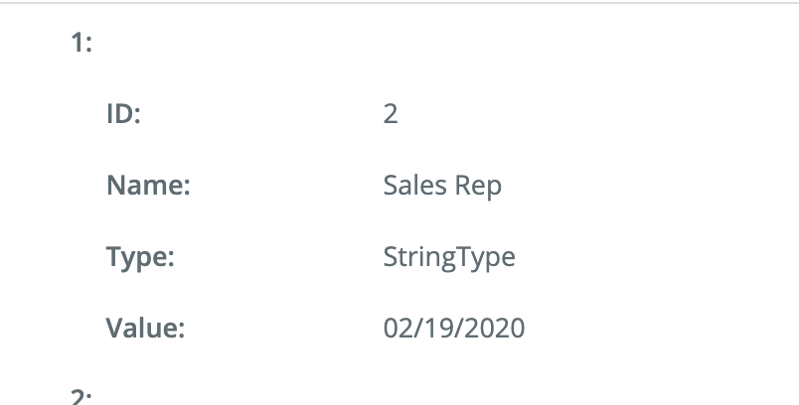799x405 pixels.
Task: Click the word 'Sales' in Name value
Action: [x=414, y=185]
